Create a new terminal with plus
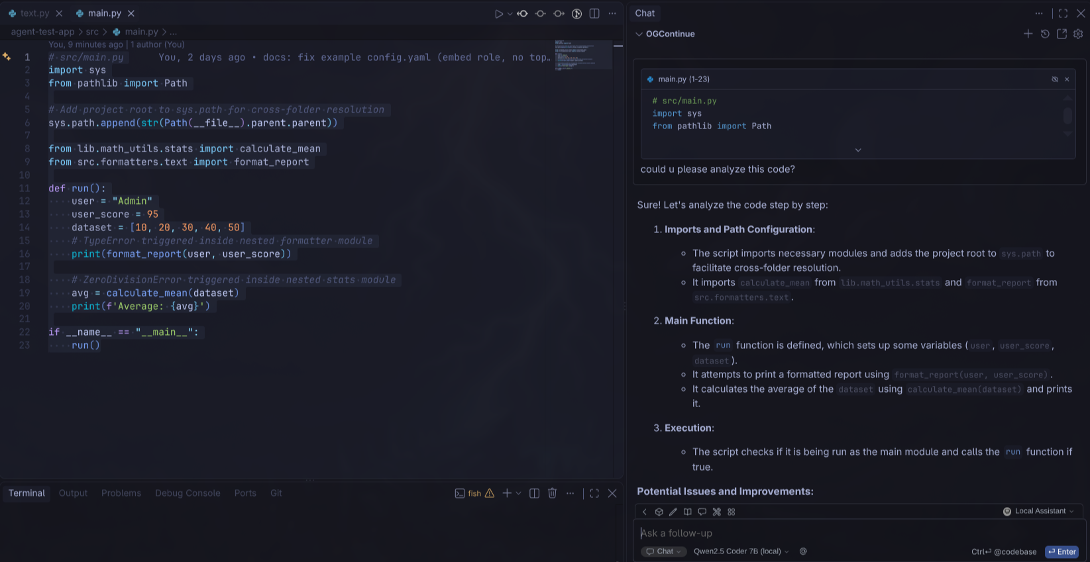Screen dimensions: 1090x562 click(x=507, y=493)
